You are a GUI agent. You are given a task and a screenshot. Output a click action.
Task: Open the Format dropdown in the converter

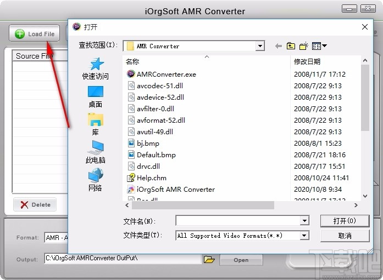click(57, 237)
